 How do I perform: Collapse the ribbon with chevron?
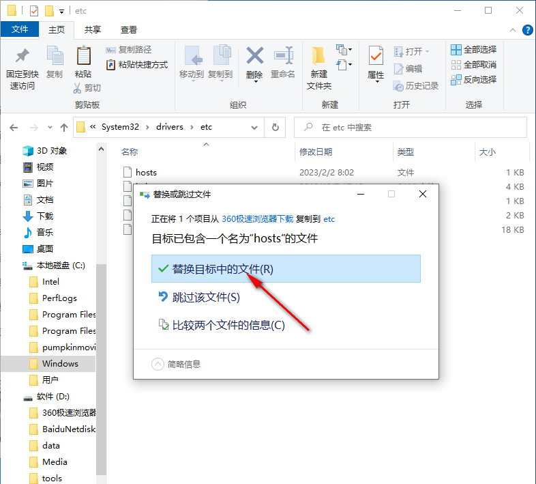[513, 30]
